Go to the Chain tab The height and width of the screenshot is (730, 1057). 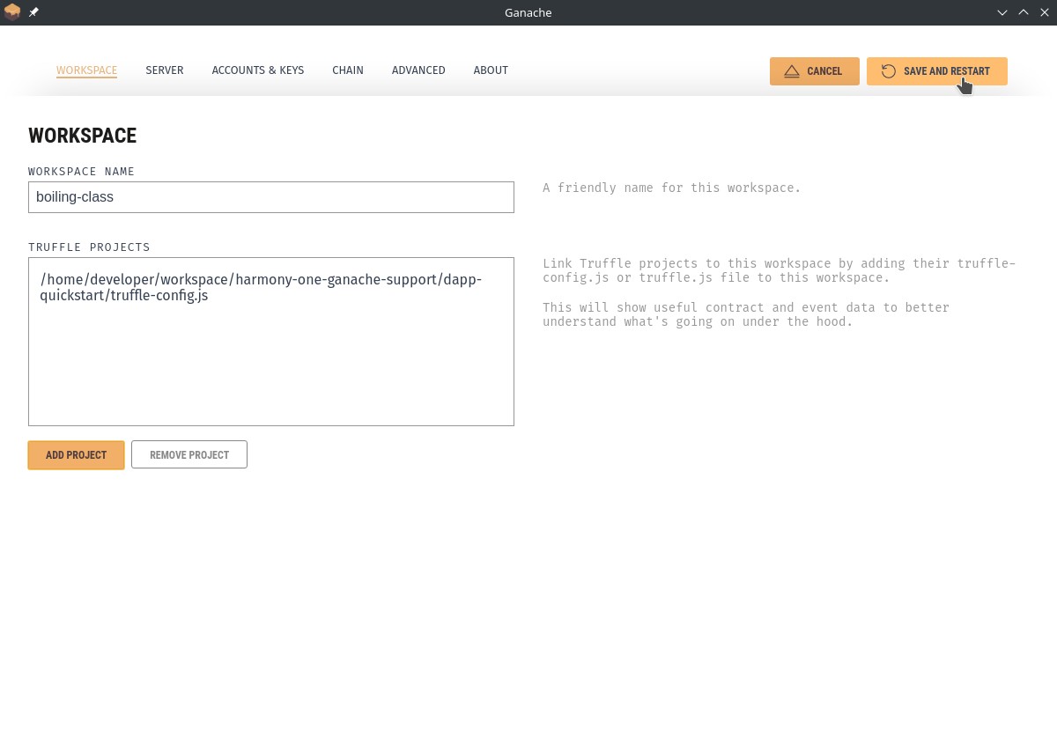tap(348, 70)
